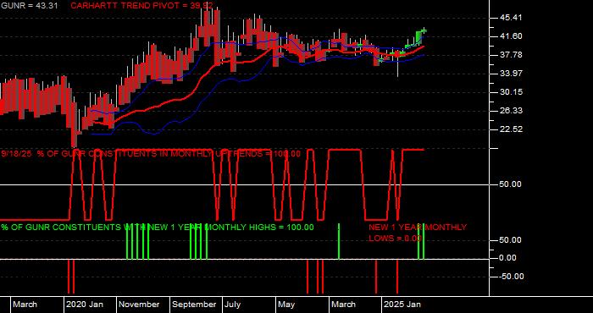Screen dimensions: 593x313
Task: Click the 33.97 price axis value
Action: click(x=512, y=74)
